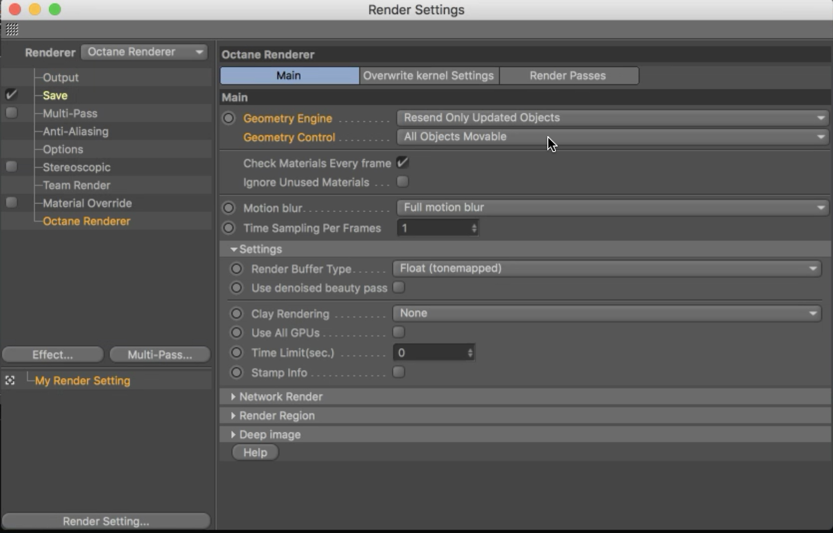
Task: Open the Renderer dropdown menu
Action: tap(144, 52)
